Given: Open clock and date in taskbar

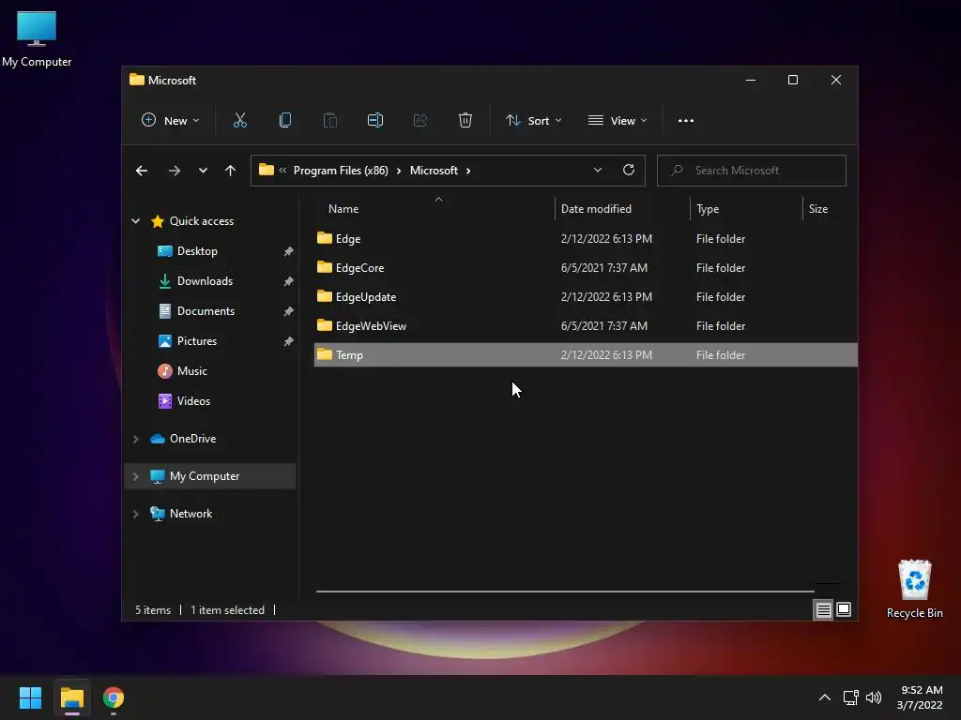Looking at the screenshot, I should click(x=920, y=697).
